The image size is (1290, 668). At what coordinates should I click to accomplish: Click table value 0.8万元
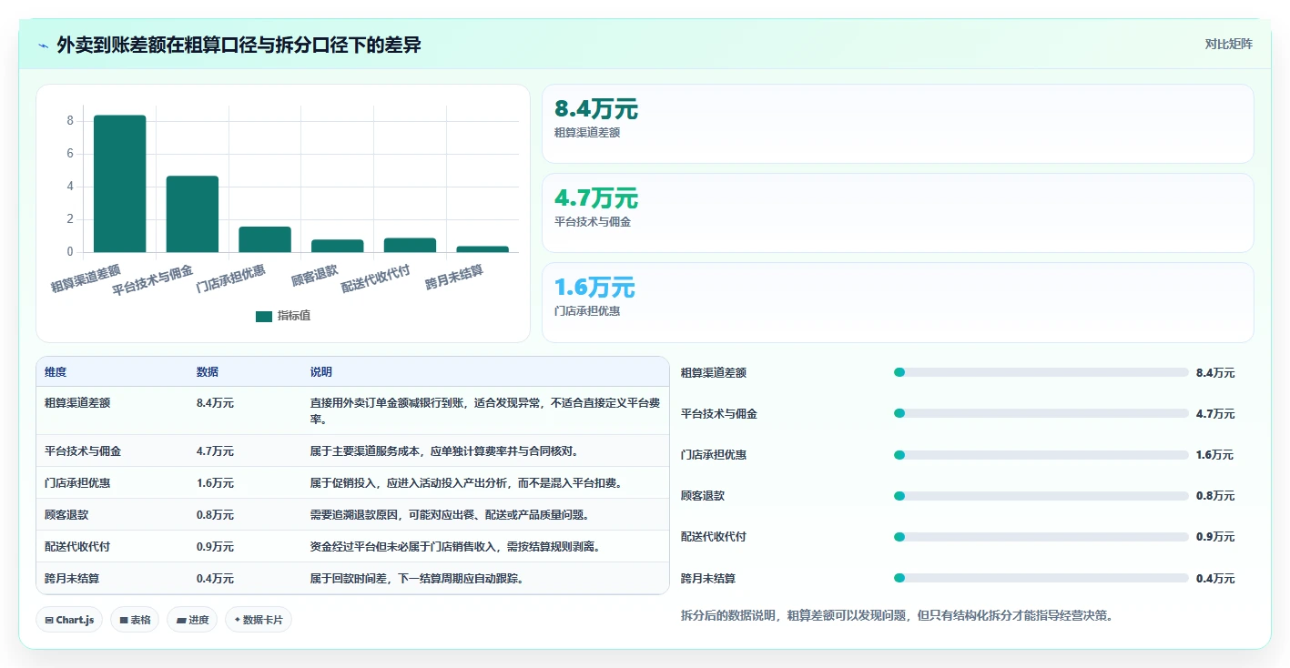(x=215, y=514)
